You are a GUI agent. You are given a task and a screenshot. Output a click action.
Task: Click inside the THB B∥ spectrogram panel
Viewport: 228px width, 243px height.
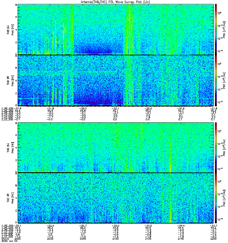point(116,80)
